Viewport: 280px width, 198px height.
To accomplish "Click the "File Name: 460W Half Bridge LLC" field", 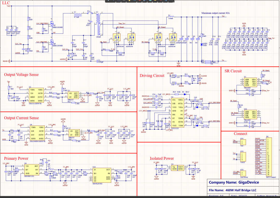I will coord(232,190).
